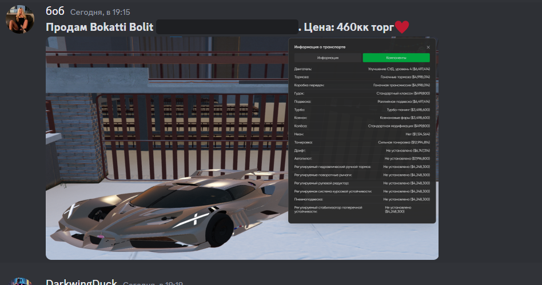
Task: Click the Тонировка row Сильная тонировка
Action: tap(404, 142)
